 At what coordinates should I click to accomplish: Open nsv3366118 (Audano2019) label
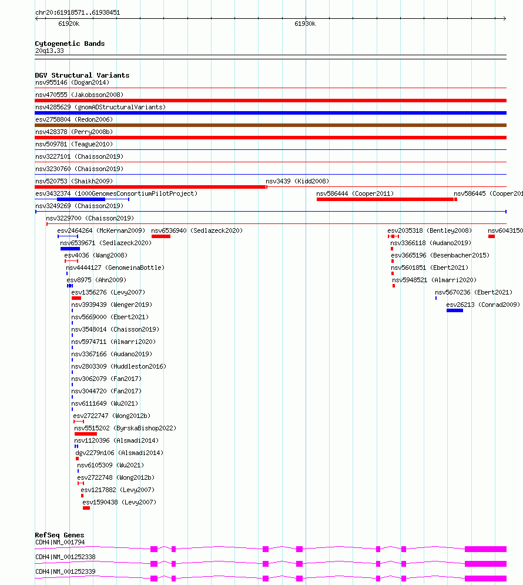point(431,242)
